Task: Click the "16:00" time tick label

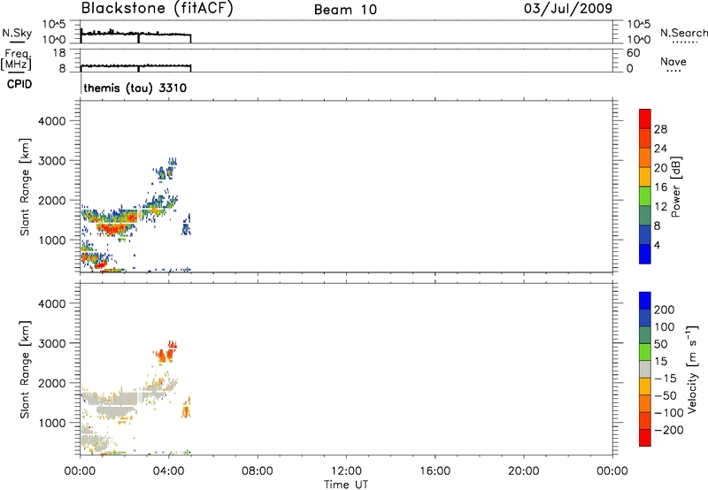Action: [x=435, y=471]
